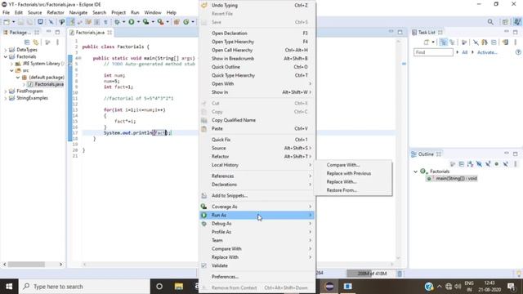The width and height of the screenshot is (523, 294).
Task: Maximize the Outline view
Action: point(516,154)
